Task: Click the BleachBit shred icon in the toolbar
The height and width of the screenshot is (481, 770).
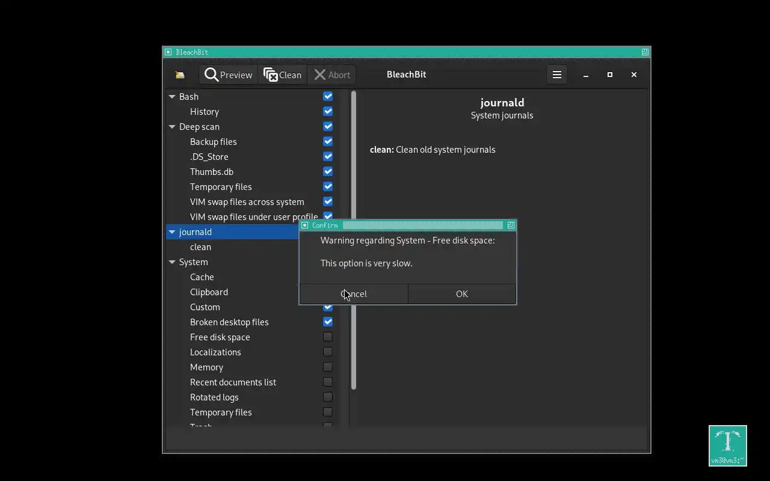Action: point(180,75)
